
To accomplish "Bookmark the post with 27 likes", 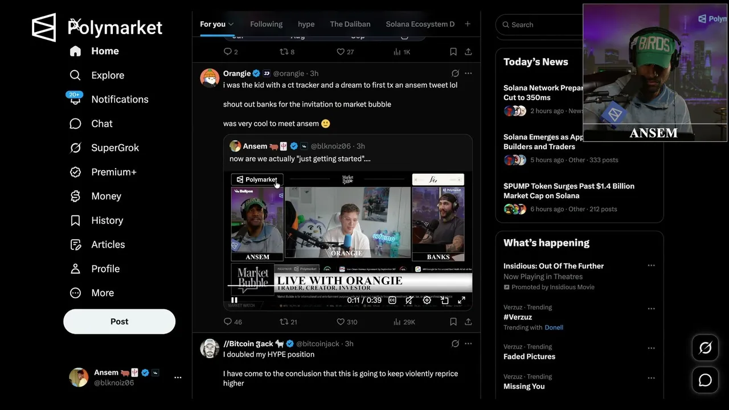I will click(x=453, y=52).
